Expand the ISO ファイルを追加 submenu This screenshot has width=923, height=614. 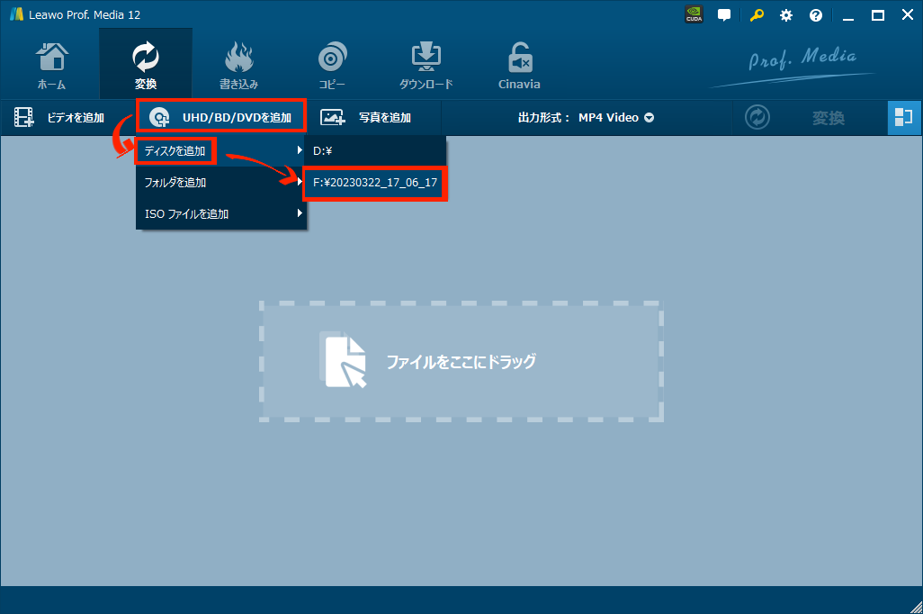[221, 214]
